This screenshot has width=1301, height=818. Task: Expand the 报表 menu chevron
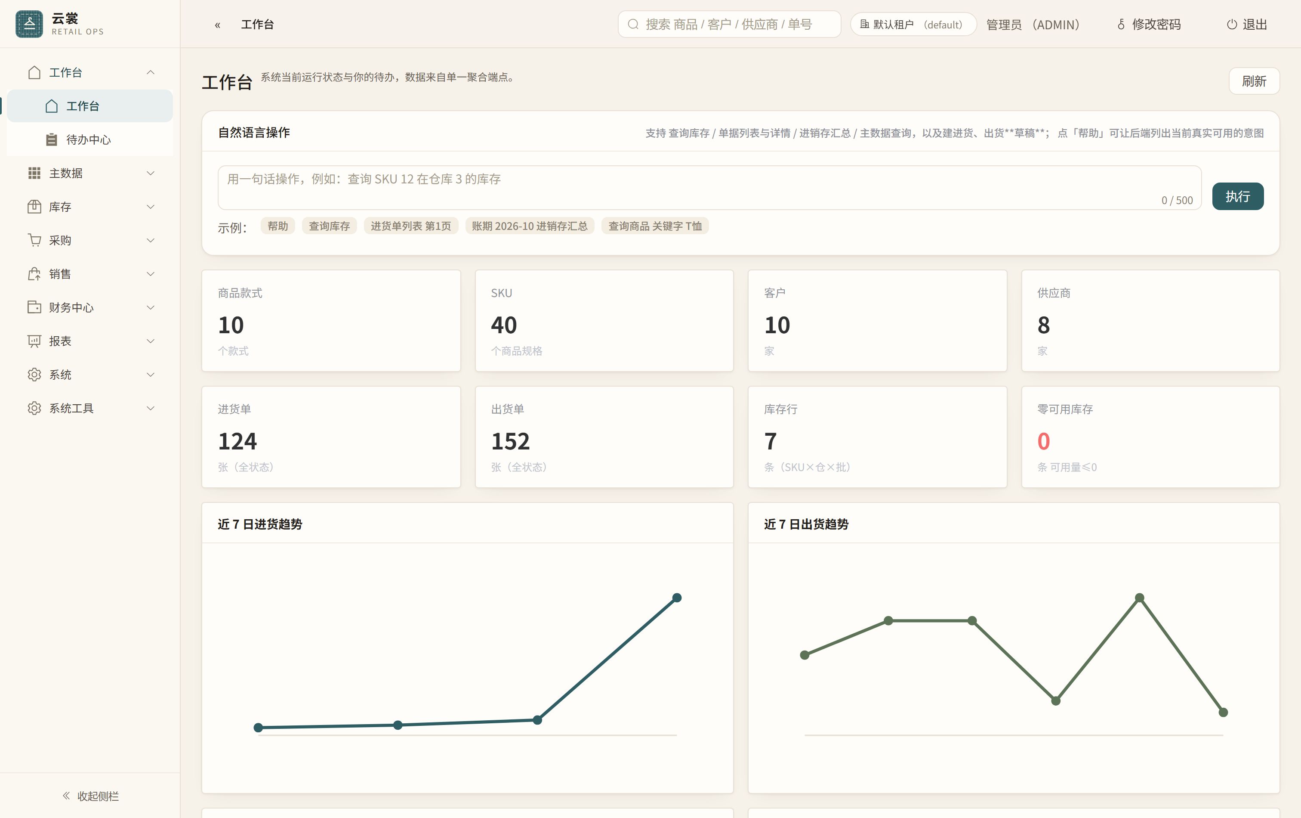point(151,341)
